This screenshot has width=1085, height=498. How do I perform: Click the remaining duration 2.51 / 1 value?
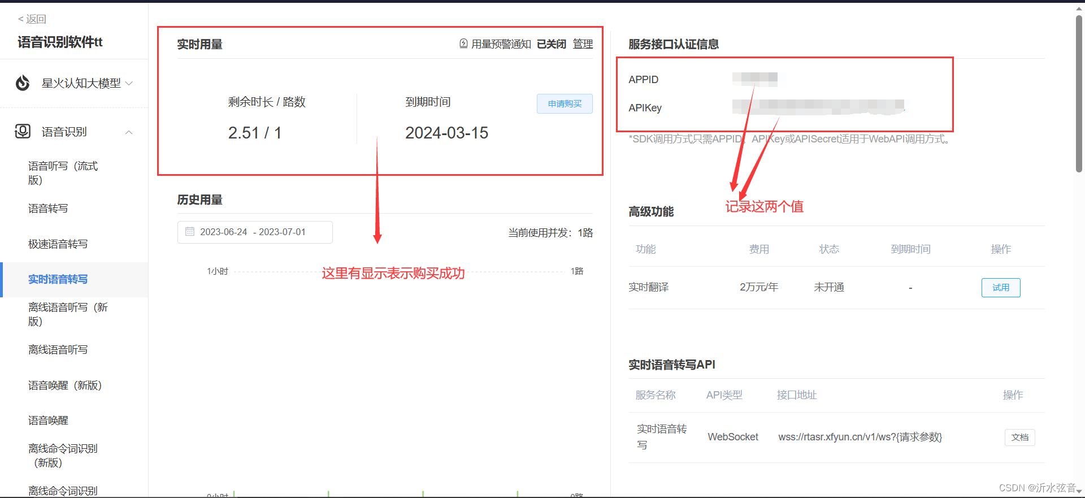255,133
